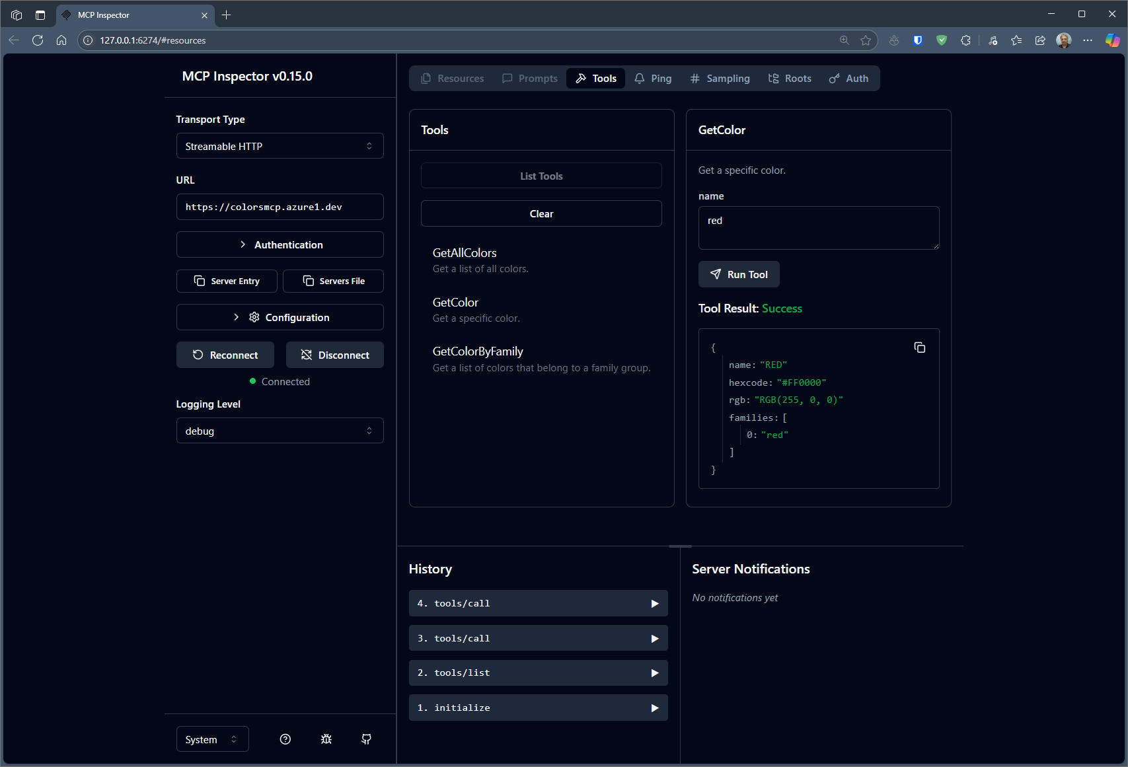1128x767 pixels.
Task: Expand the Authentication section
Action: point(280,244)
